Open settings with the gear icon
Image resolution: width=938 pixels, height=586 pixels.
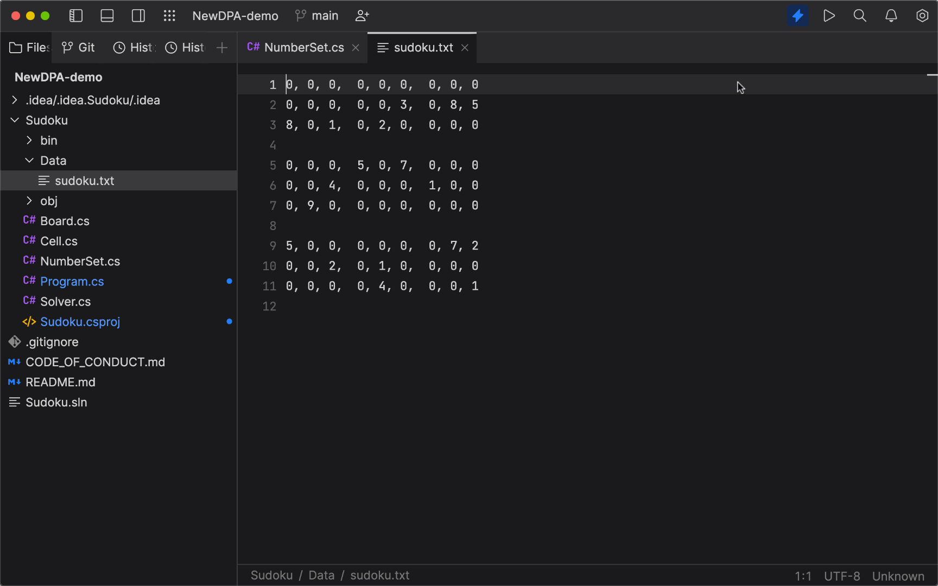[x=922, y=16]
